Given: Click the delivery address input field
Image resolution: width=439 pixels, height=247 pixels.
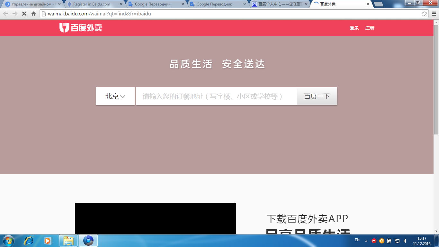Looking at the screenshot, I should [x=217, y=96].
